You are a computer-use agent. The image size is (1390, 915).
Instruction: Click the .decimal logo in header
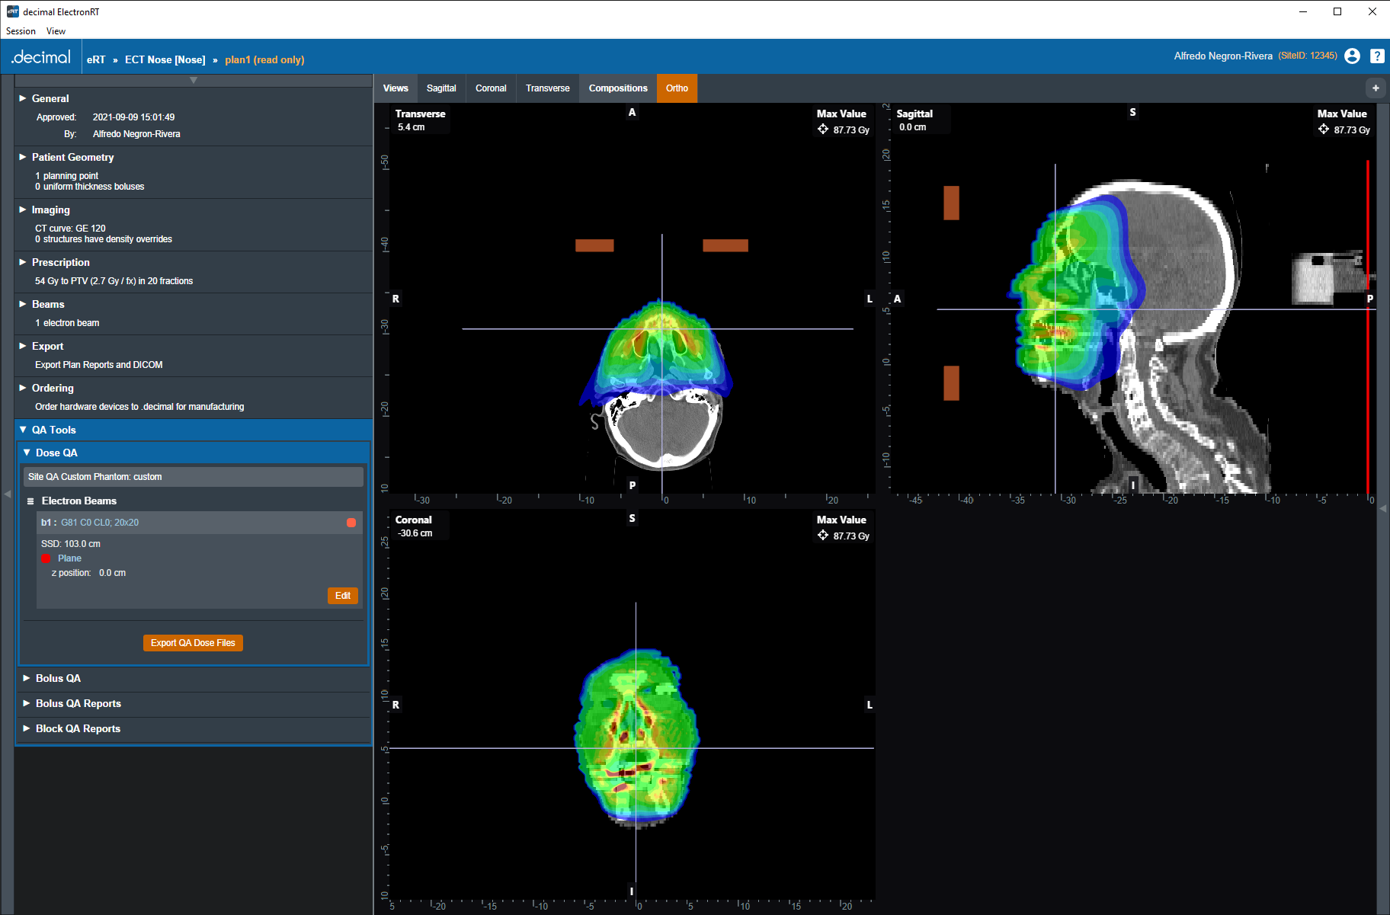(41, 58)
